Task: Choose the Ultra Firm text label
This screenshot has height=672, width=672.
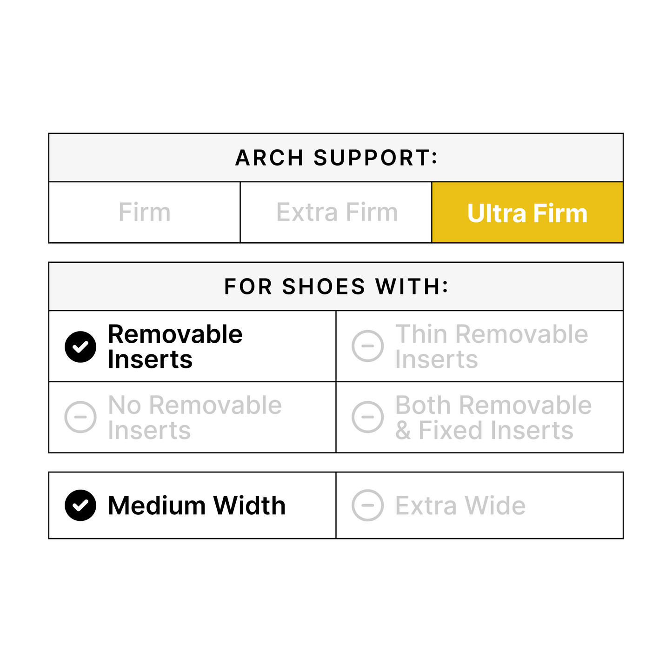Action: coord(527,213)
